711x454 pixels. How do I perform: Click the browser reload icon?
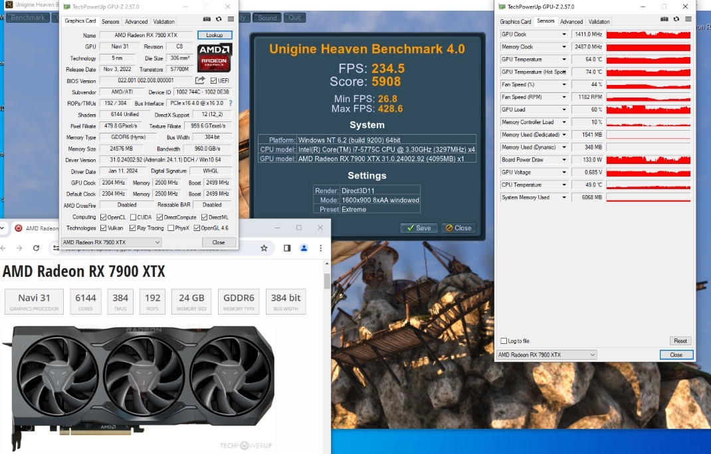point(37,248)
